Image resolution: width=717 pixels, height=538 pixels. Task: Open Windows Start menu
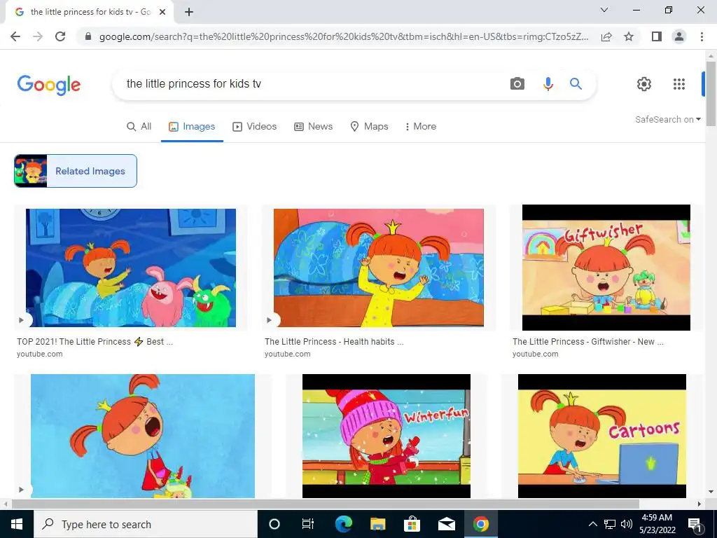click(17, 524)
